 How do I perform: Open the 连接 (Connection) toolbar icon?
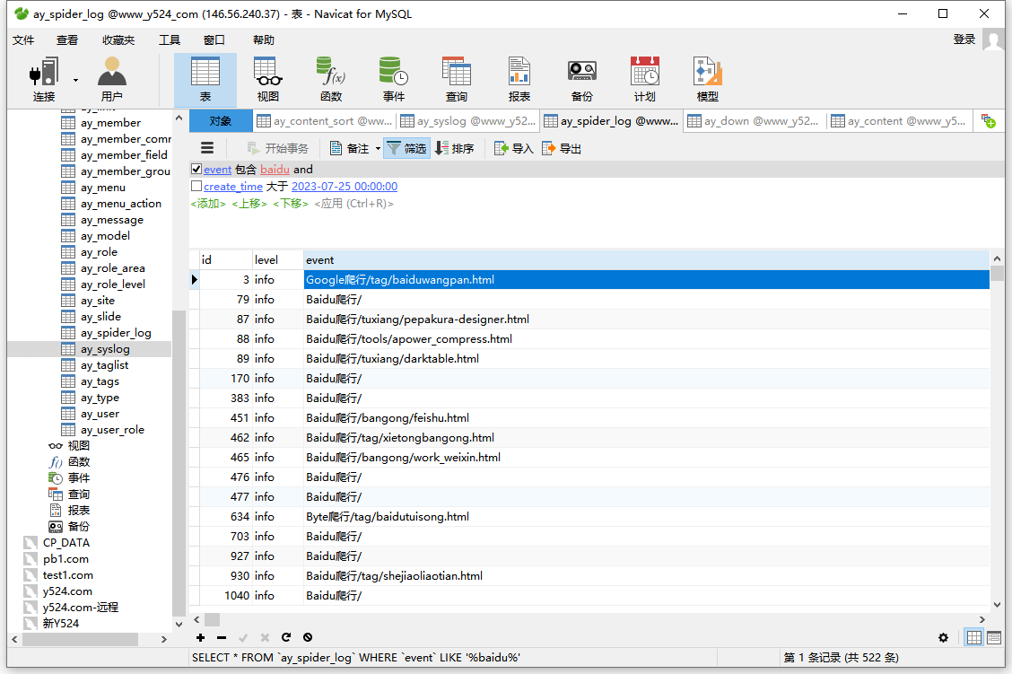click(44, 79)
